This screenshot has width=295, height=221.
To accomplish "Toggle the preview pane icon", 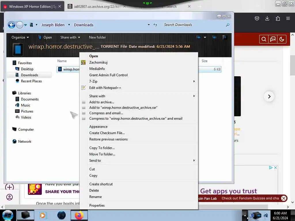I will [x=214, y=37].
